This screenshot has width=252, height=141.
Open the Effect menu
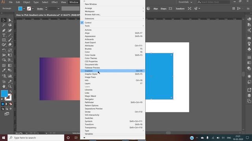54,2
